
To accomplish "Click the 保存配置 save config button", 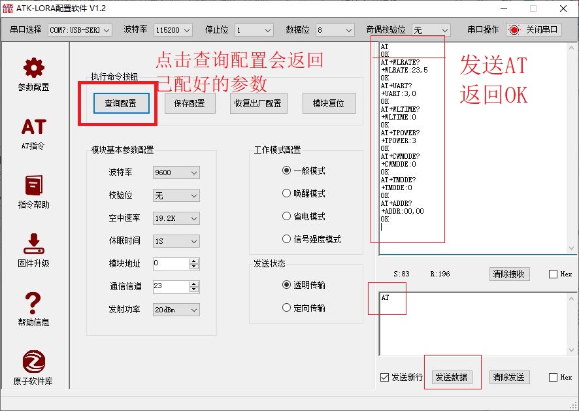I will (190, 103).
